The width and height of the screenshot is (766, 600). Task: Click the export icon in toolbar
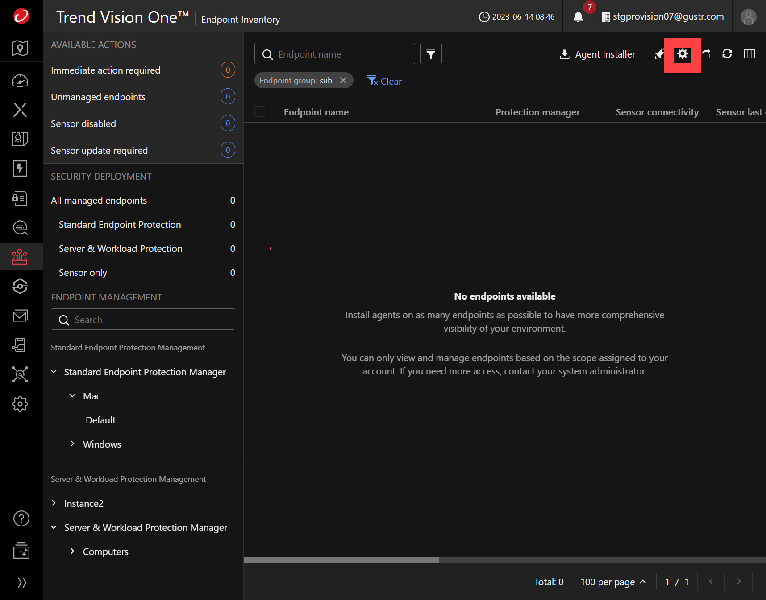[x=706, y=54]
